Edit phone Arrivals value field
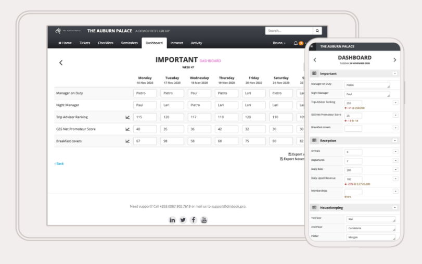This screenshot has height=264, width=422. pyautogui.click(x=353, y=152)
